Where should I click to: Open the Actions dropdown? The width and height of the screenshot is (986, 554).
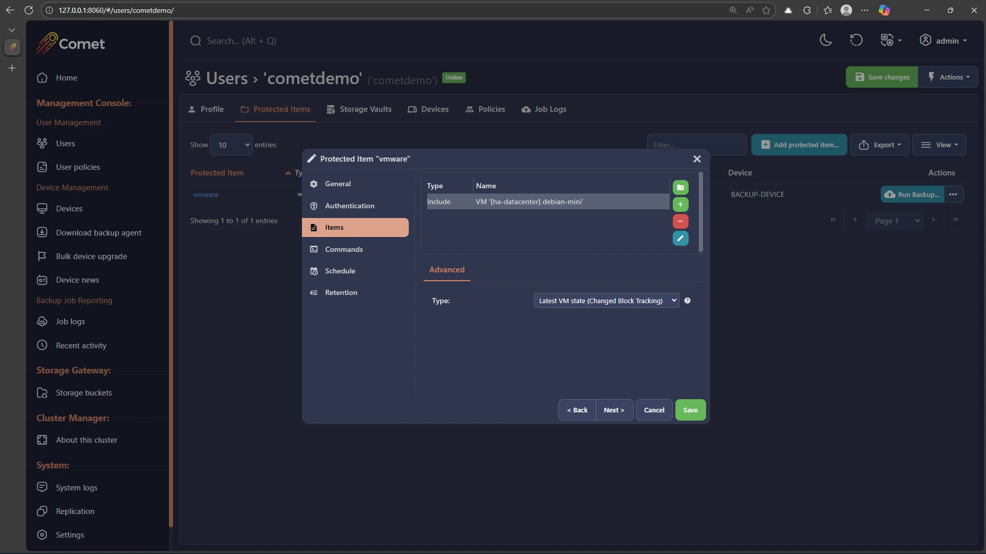coord(949,77)
